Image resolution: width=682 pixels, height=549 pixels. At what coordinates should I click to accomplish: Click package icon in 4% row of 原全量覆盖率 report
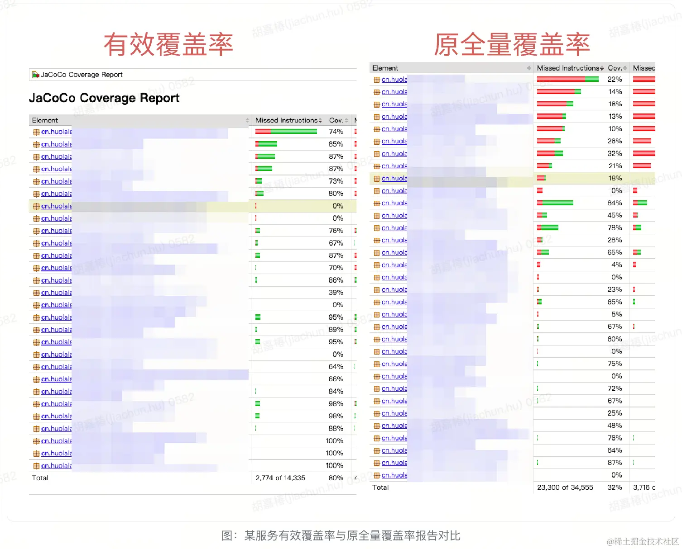(377, 265)
